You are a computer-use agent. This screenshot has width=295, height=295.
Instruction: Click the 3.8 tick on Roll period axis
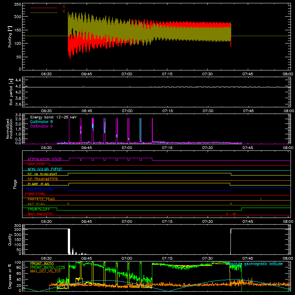click(x=18, y=98)
